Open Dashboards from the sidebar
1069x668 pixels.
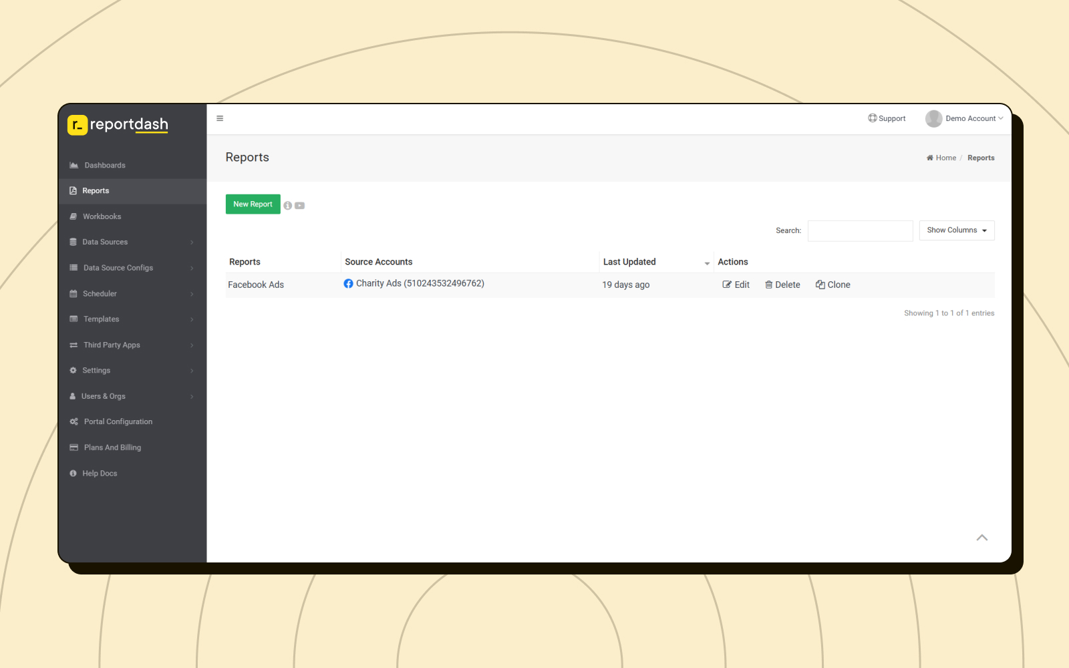click(x=132, y=165)
